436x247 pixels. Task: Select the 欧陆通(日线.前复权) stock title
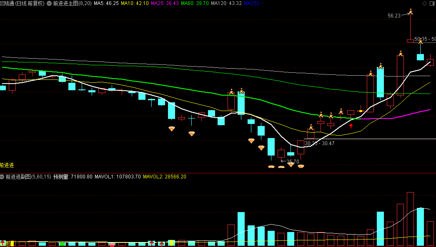coord(22,3)
